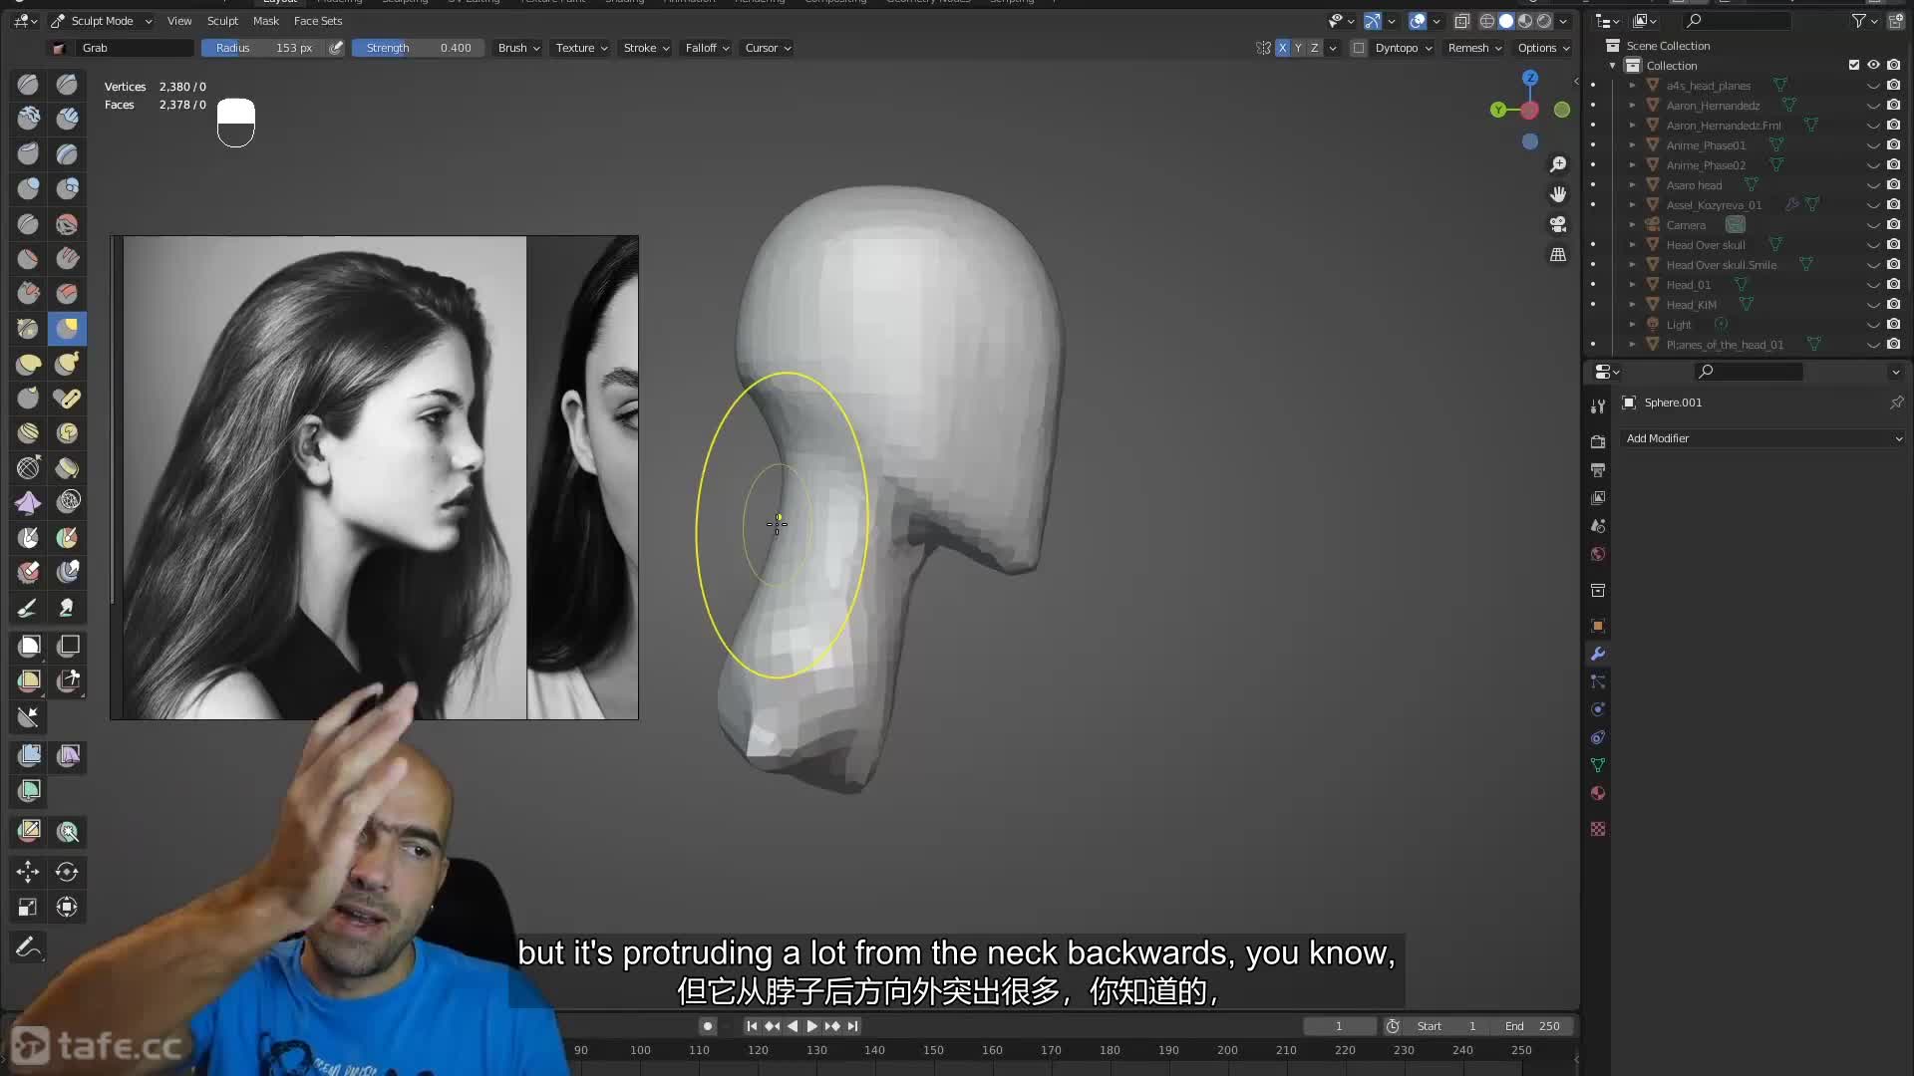Image resolution: width=1914 pixels, height=1076 pixels.
Task: Open the Output properties tab icon
Action: pos(1598,469)
